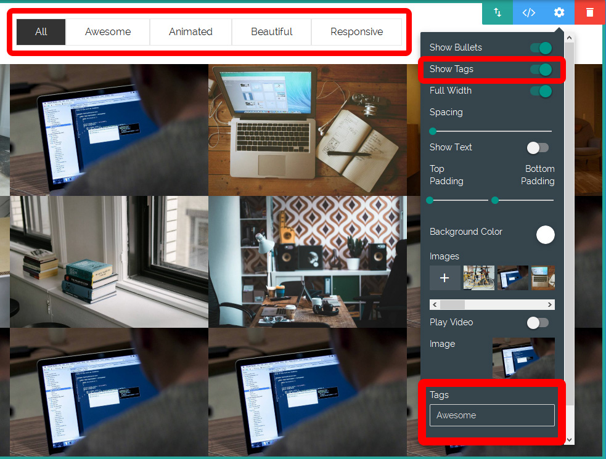This screenshot has width=606, height=459.
Task: Open the Background Color white swatch
Action: 545,234
